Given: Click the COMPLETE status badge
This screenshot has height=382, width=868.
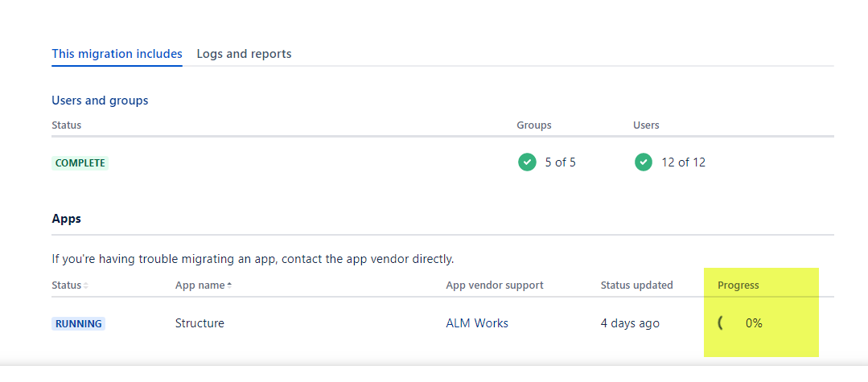Looking at the screenshot, I should 80,162.
